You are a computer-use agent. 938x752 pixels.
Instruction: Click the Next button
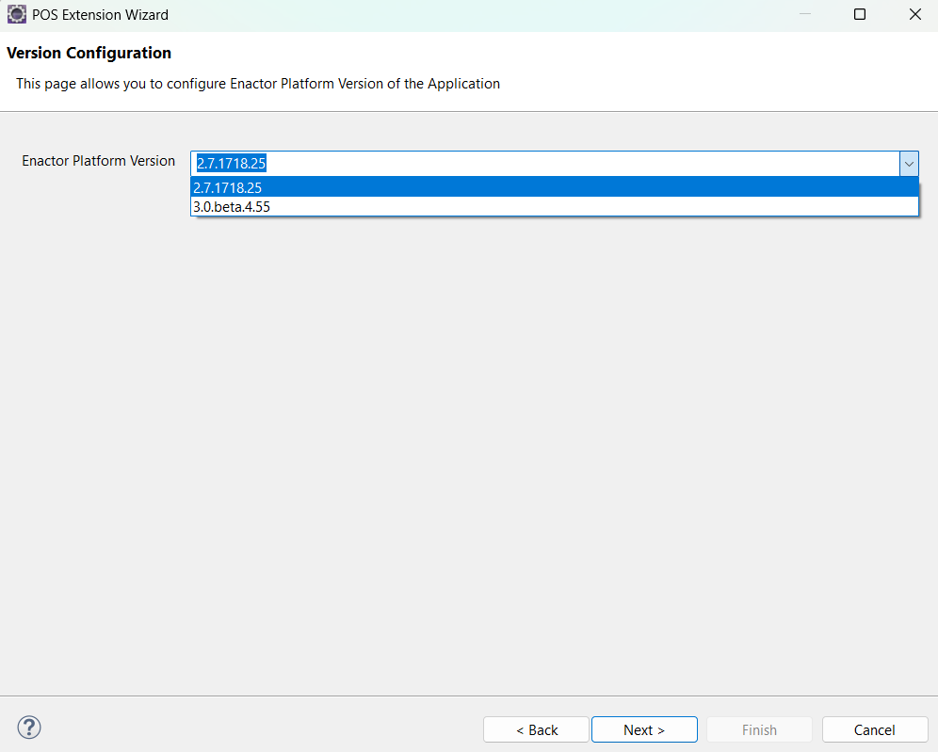click(x=644, y=729)
